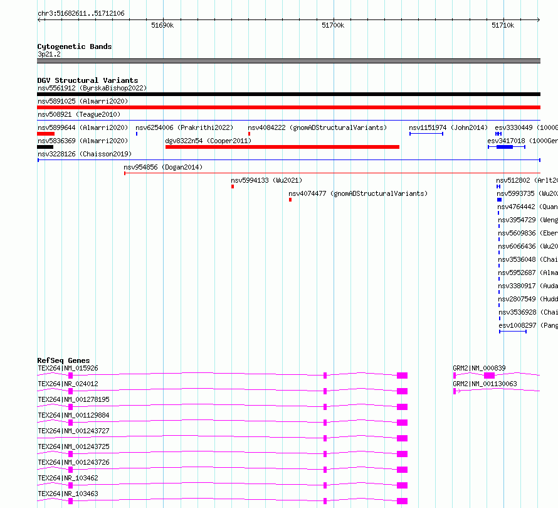Screen dimensions: 558x508
Task: Open dgv8322n54 (Cooper2011) variant label
Action: click(208, 141)
